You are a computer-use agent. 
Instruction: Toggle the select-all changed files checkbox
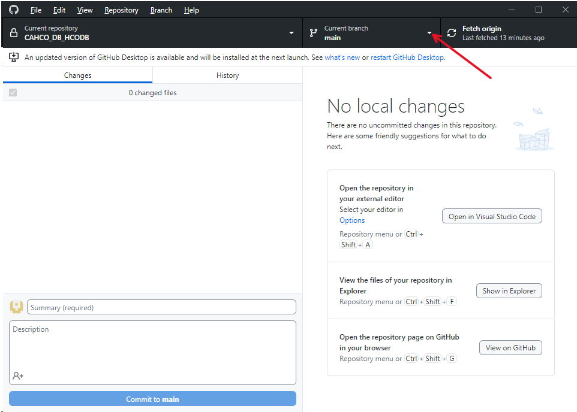click(13, 93)
